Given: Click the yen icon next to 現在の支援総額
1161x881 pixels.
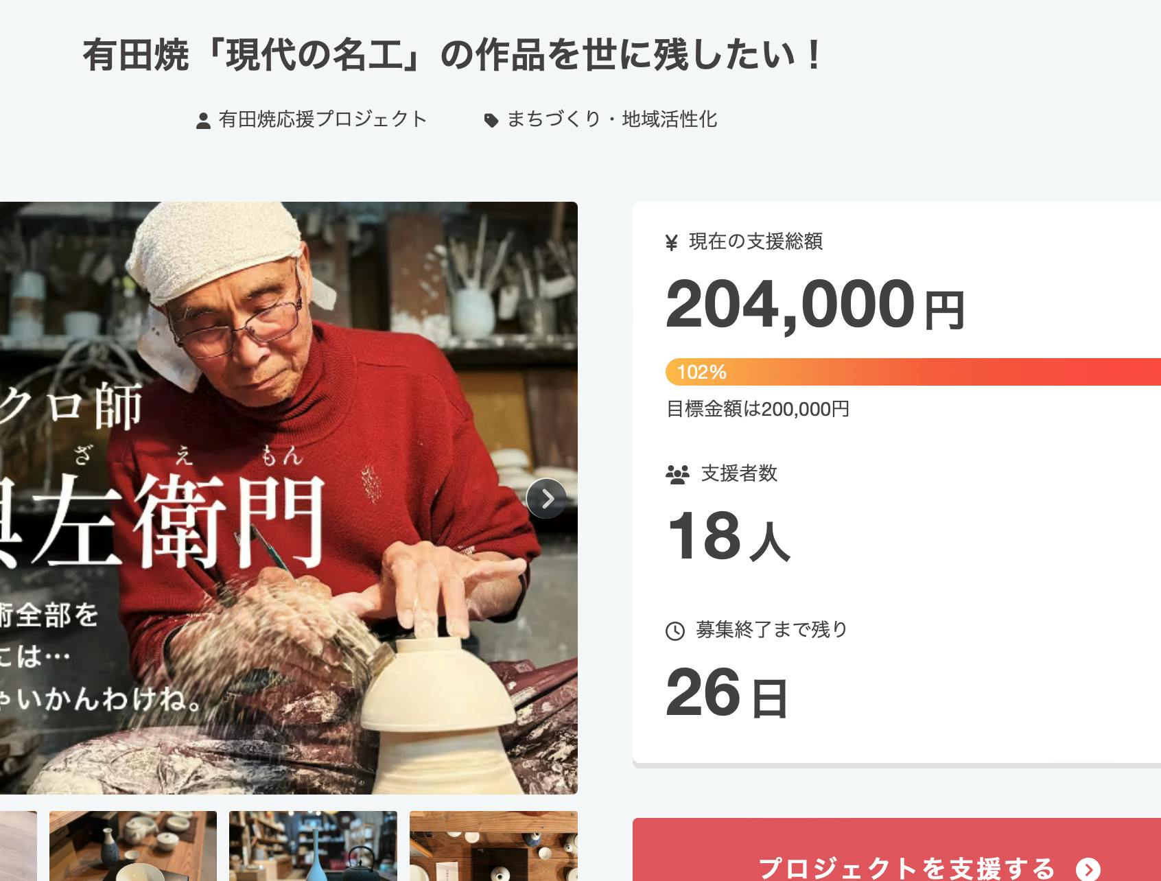Looking at the screenshot, I should (672, 242).
